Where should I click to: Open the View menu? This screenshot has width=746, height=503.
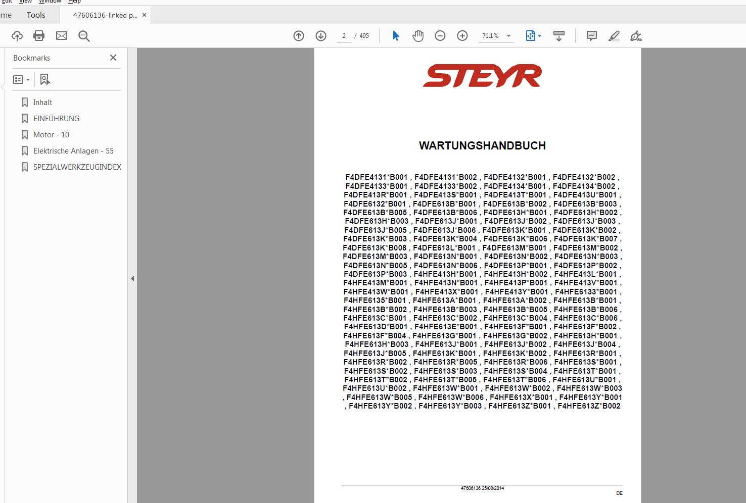(x=25, y=2)
